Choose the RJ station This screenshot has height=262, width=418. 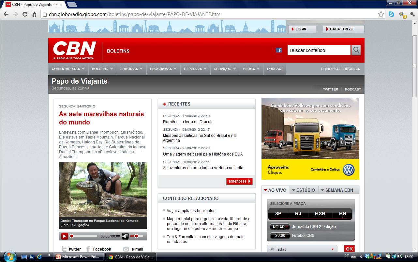pos(298,214)
